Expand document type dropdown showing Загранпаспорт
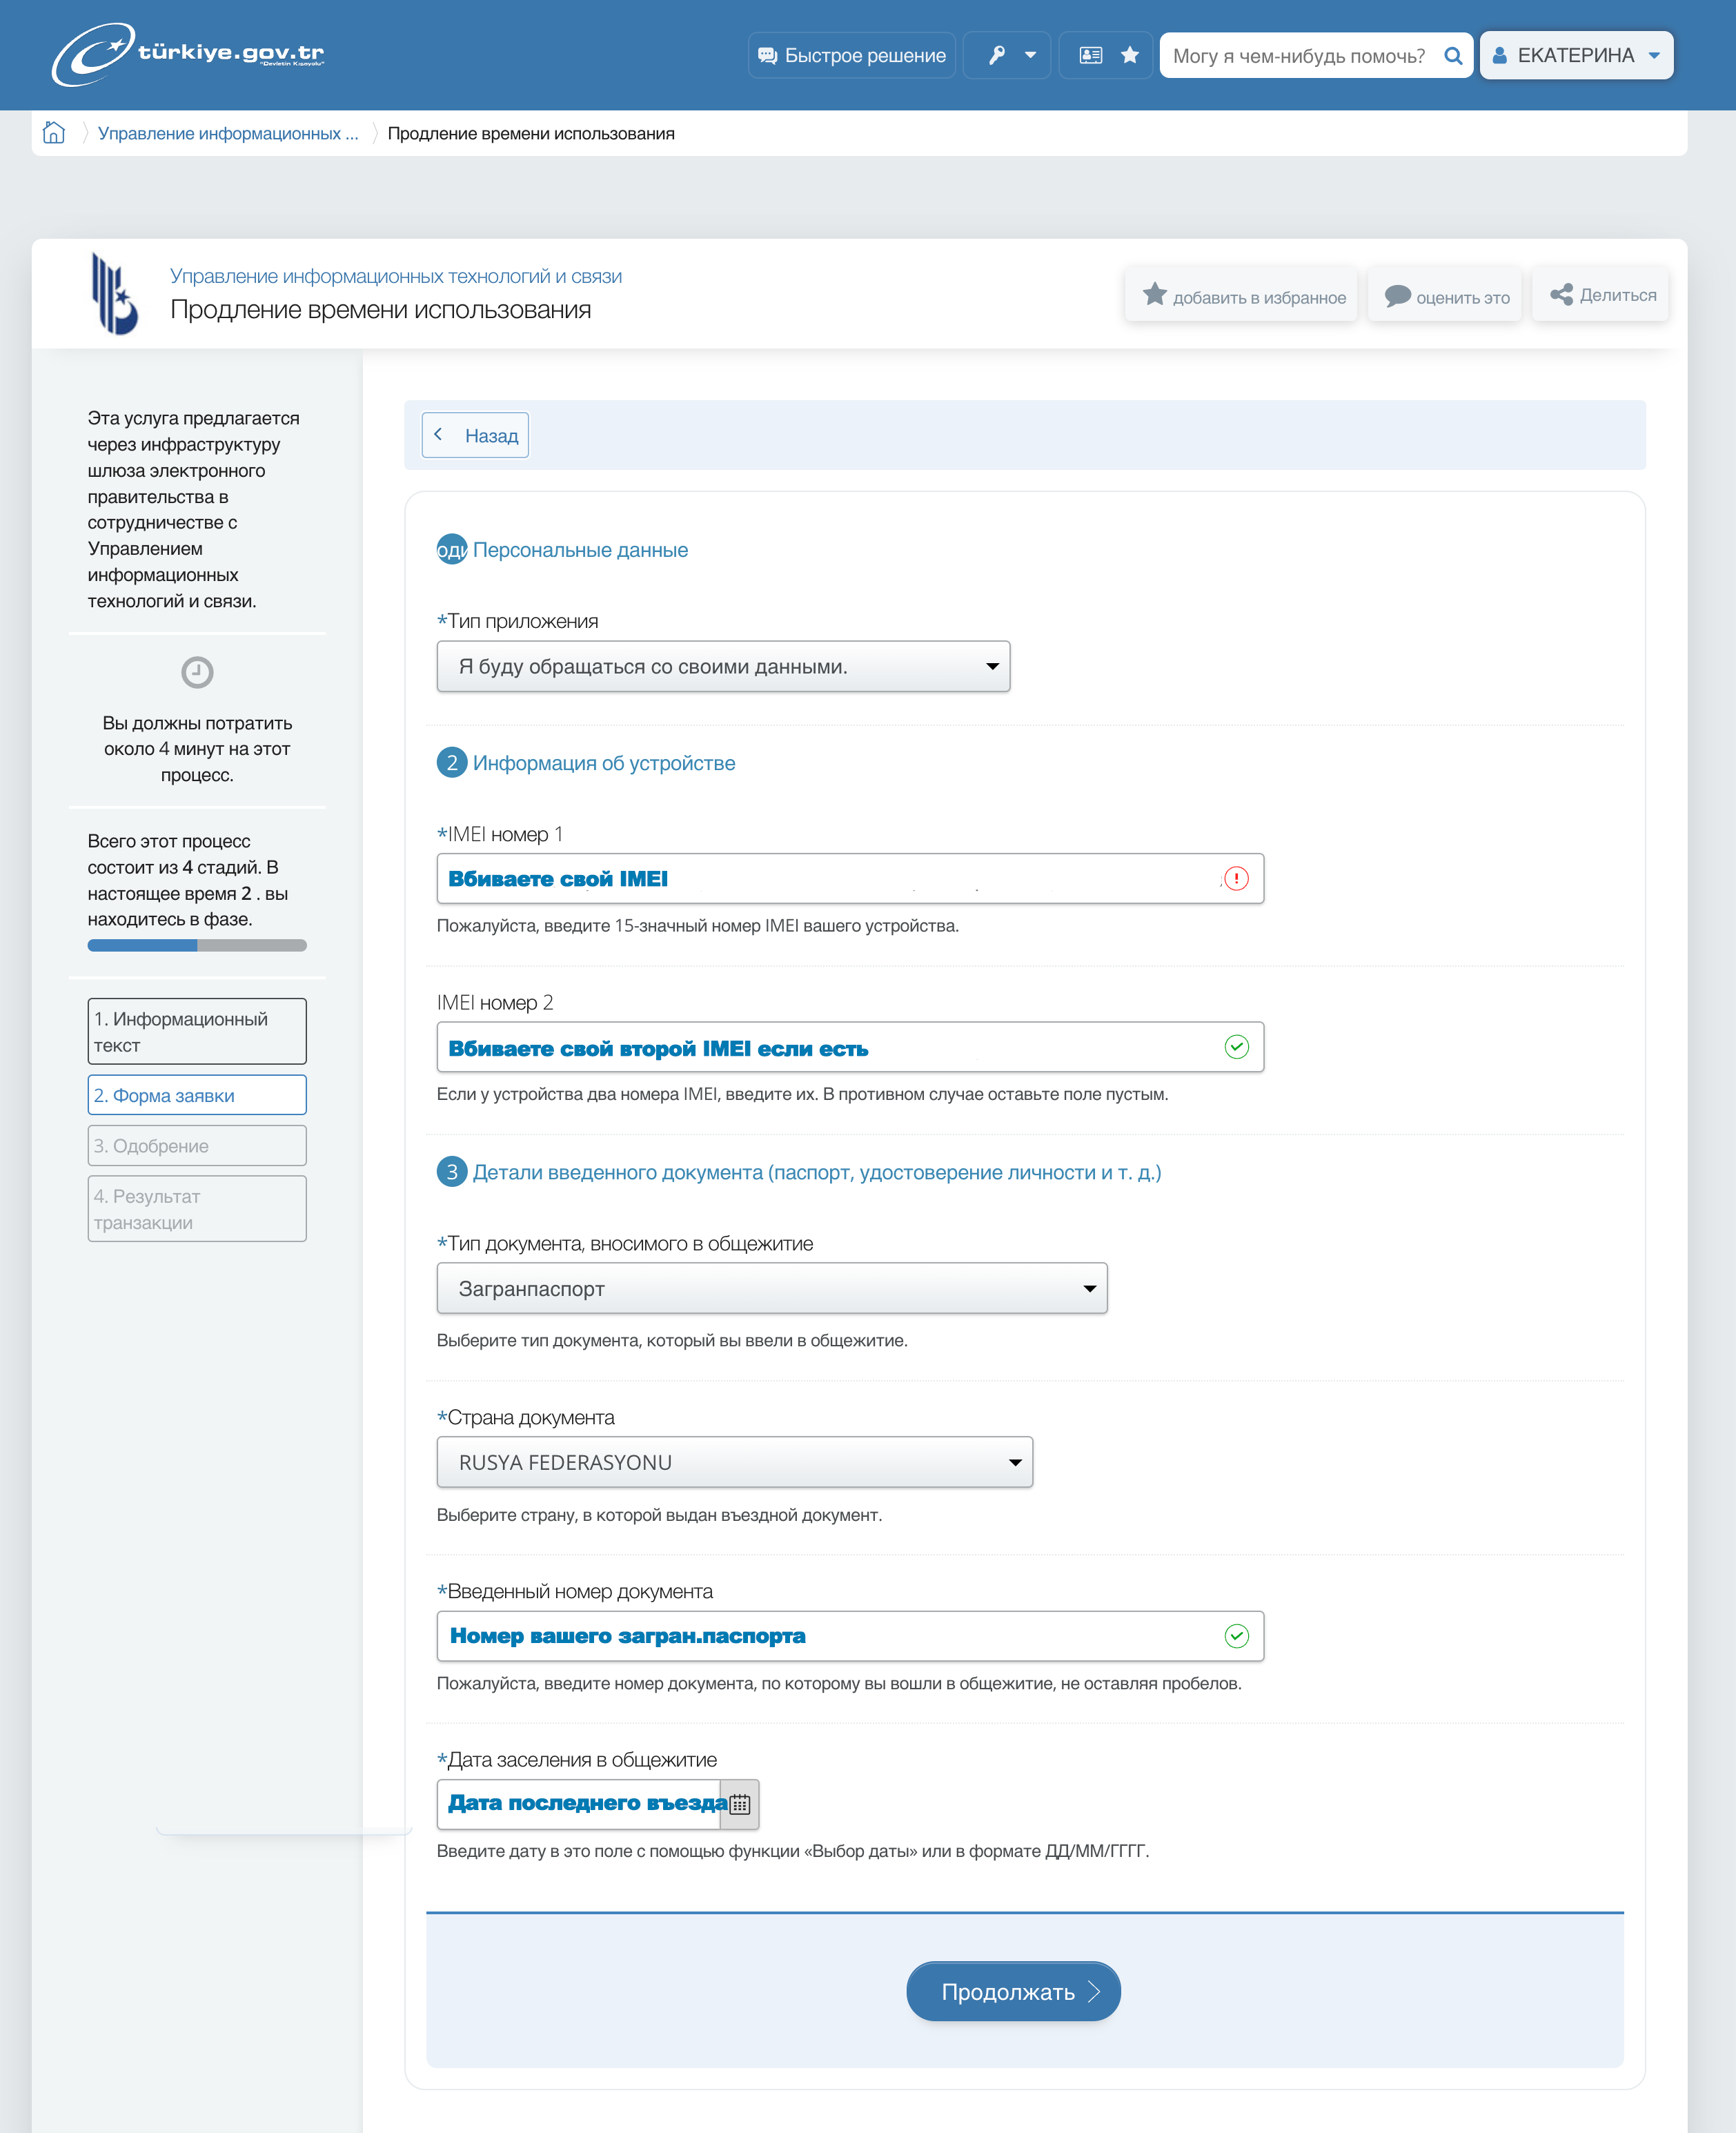The image size is (1736, 2133). point(771,1288)
